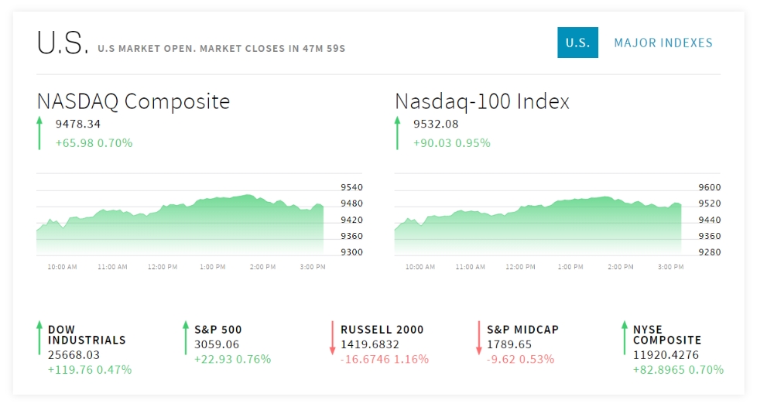Screen dimensions: 774x407
Task: Click the NASDAQ Composite green up arrow
Action: click(x=39, y=132)
